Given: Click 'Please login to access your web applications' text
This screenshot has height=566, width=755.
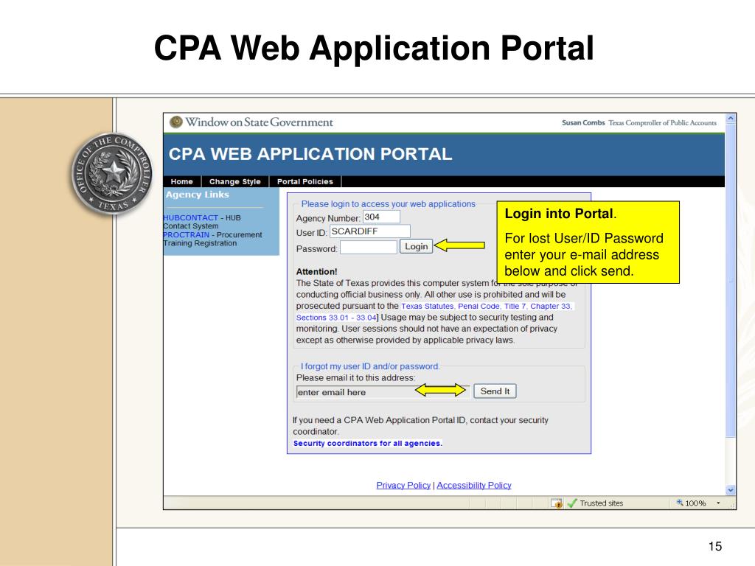Looking at the screenshot, I should pos(388,204).
